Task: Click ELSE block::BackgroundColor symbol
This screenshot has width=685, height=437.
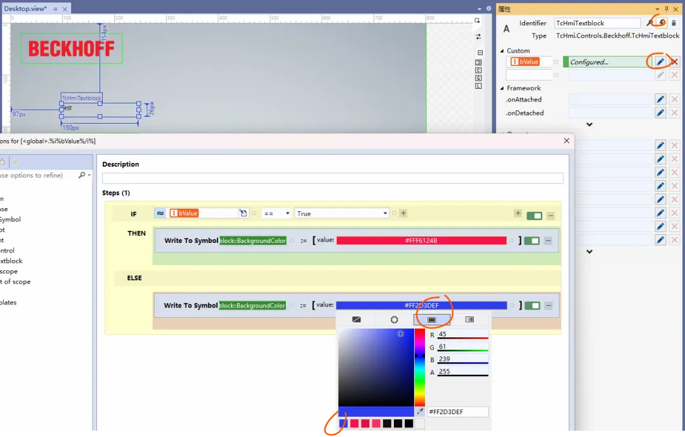Action: [252, 306]
